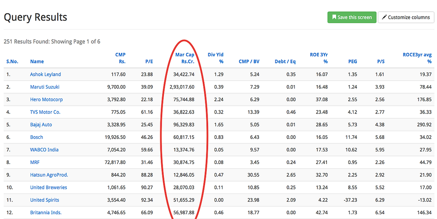Open WABCO India link
This screenshot has width=437, height=219.
(x=44, y=150)
